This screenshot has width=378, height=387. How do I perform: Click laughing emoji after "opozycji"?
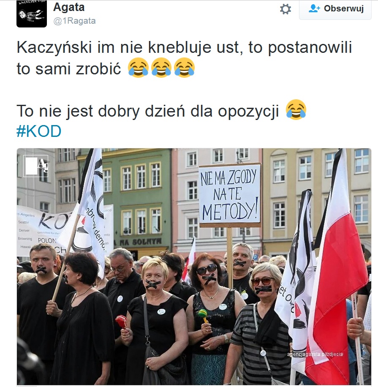[x=296, y=109]
